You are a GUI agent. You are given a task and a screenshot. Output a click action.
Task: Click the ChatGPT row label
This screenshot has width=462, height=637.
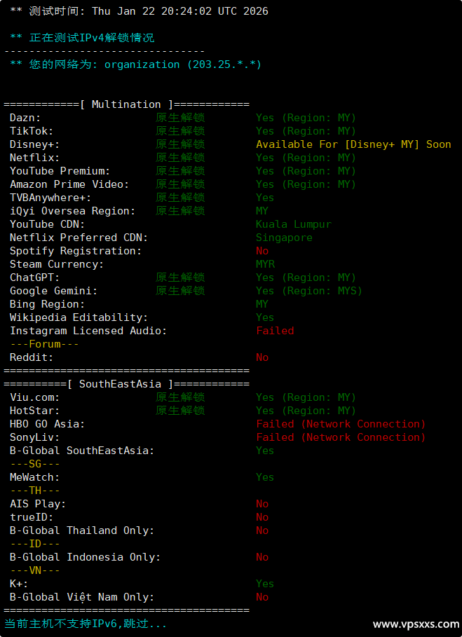click(35, 278)
